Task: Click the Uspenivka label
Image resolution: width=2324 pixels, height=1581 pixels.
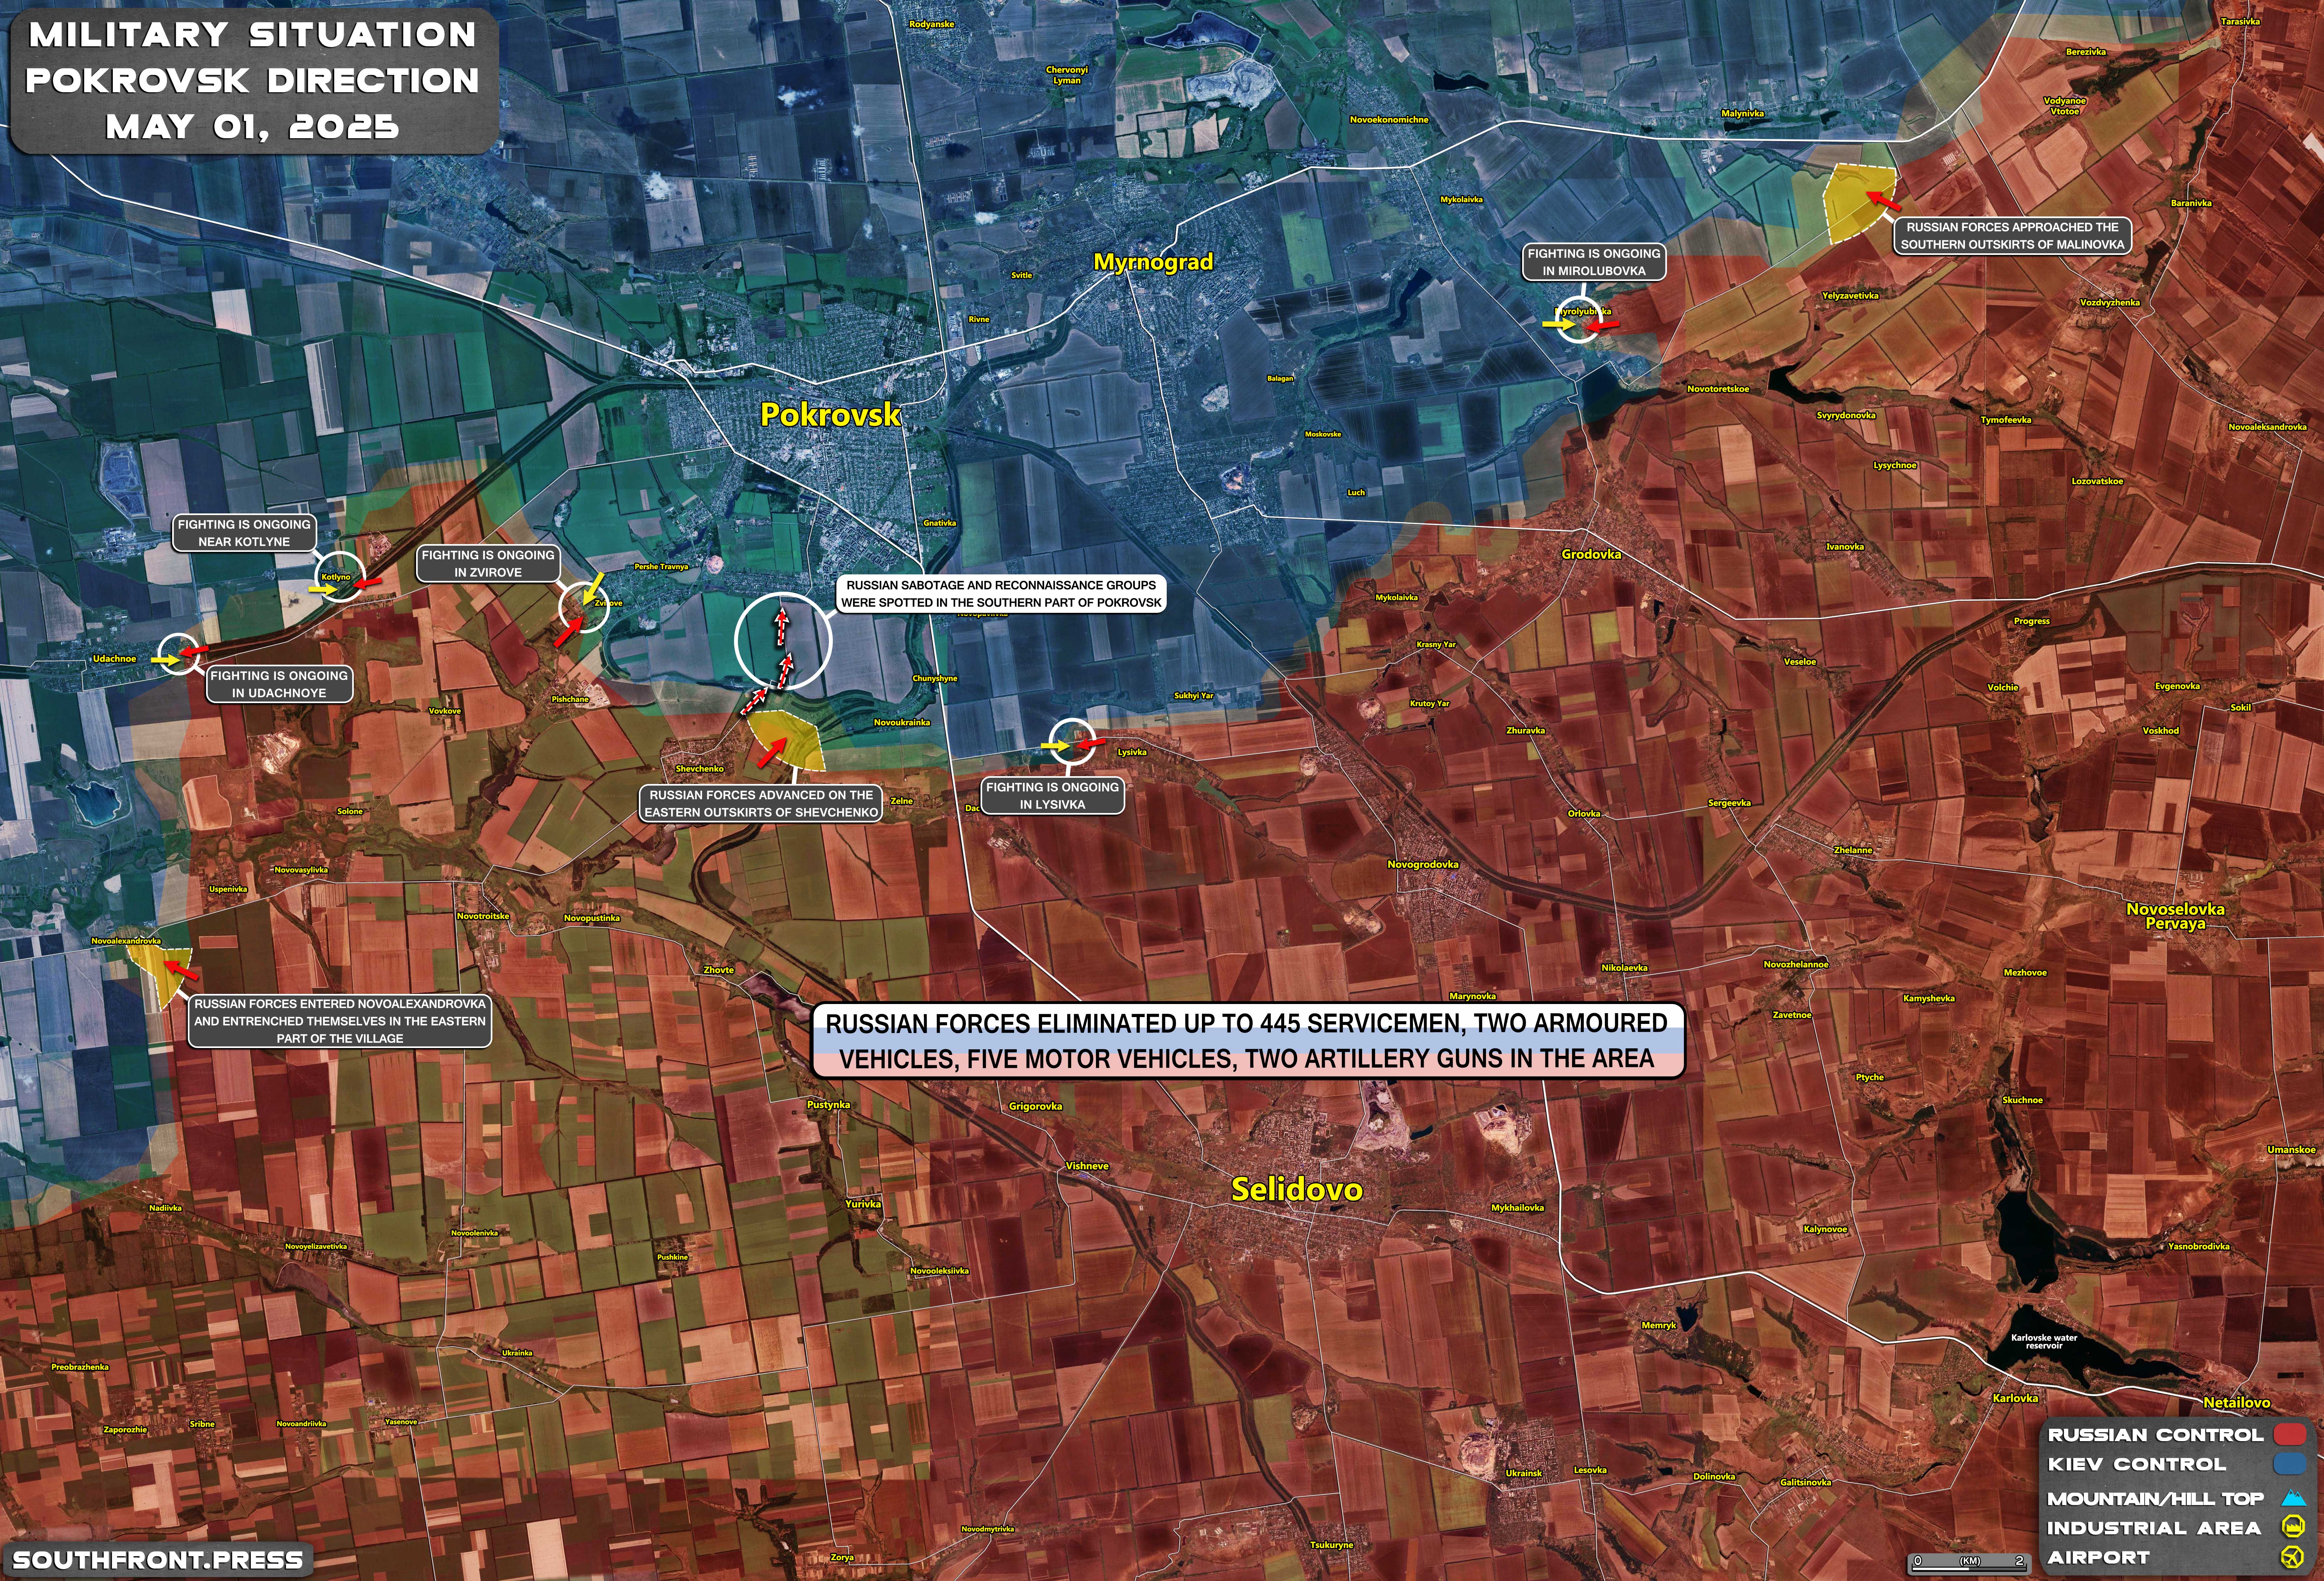Action: tap(228, 890)
